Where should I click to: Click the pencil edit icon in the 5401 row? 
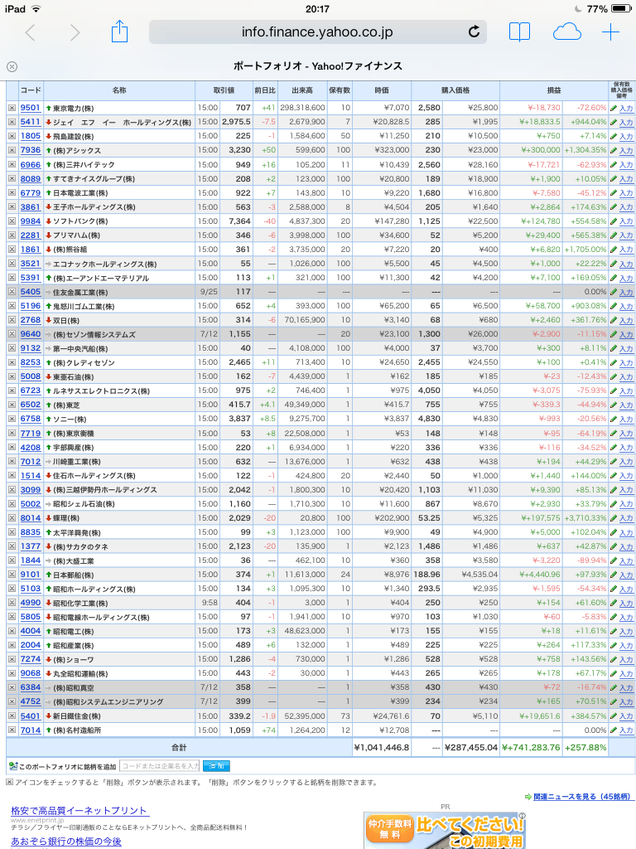[614, 716]
